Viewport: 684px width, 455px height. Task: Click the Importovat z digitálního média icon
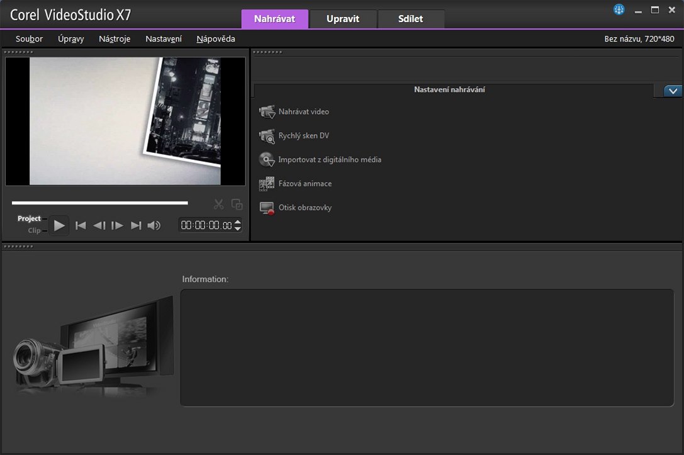[x=267, y=160]
